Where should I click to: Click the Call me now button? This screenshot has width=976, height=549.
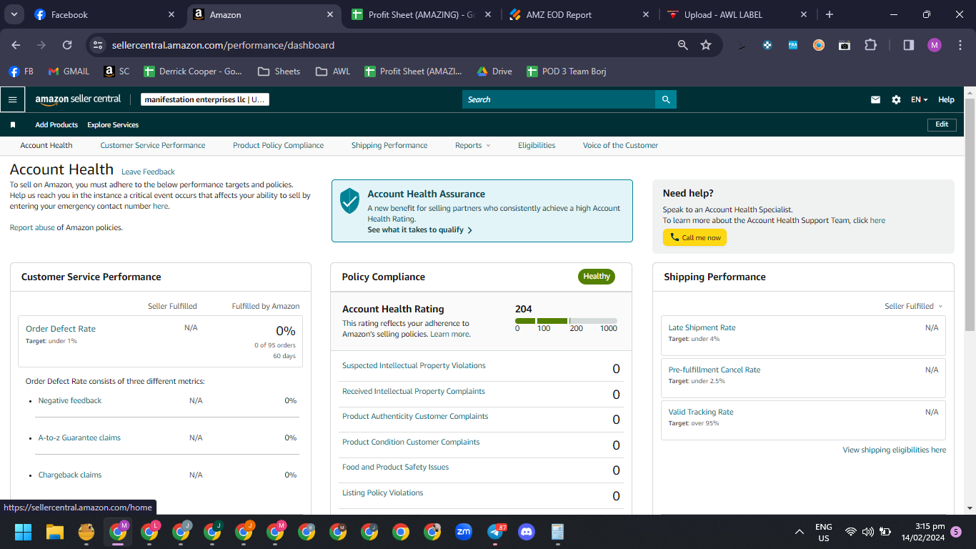pyautogui.click(x=694, y=237)
